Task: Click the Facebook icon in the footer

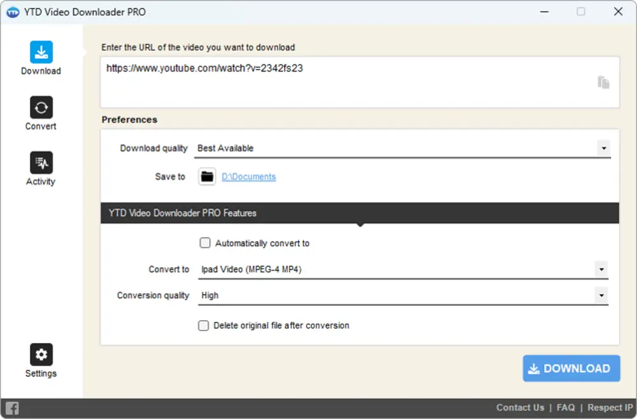Action: click(x=11, y=408)
